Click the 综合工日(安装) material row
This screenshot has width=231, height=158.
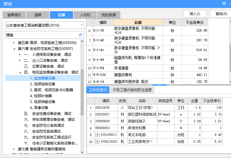[x=154, y=107]
